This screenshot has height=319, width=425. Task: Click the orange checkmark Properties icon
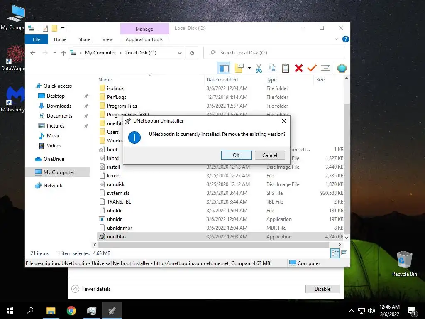point(312,68)
